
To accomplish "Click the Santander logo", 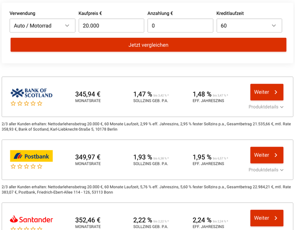I will [x=31, y=219].
